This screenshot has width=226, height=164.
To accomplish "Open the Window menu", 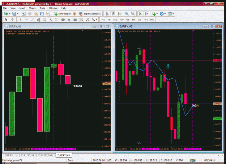I will click(x=53, y=8).
